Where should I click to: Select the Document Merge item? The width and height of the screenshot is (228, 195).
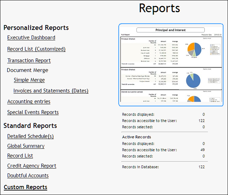click(27, 70)
